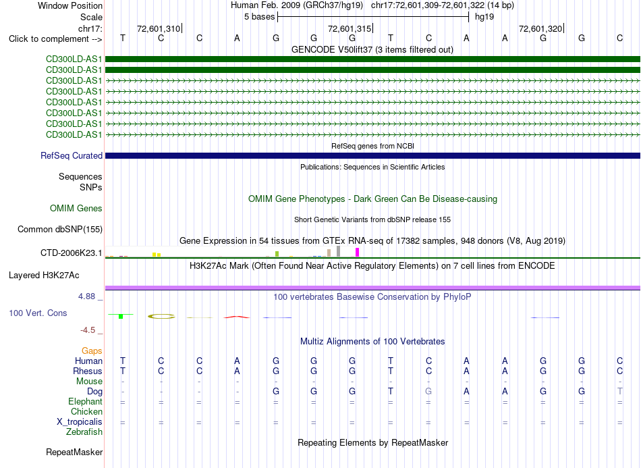The height and width of the screenshot is (468, 641).
Task: Click the 72,601,310 ruler coordinate
Action: pyautogui.click(x=158, y=28)
